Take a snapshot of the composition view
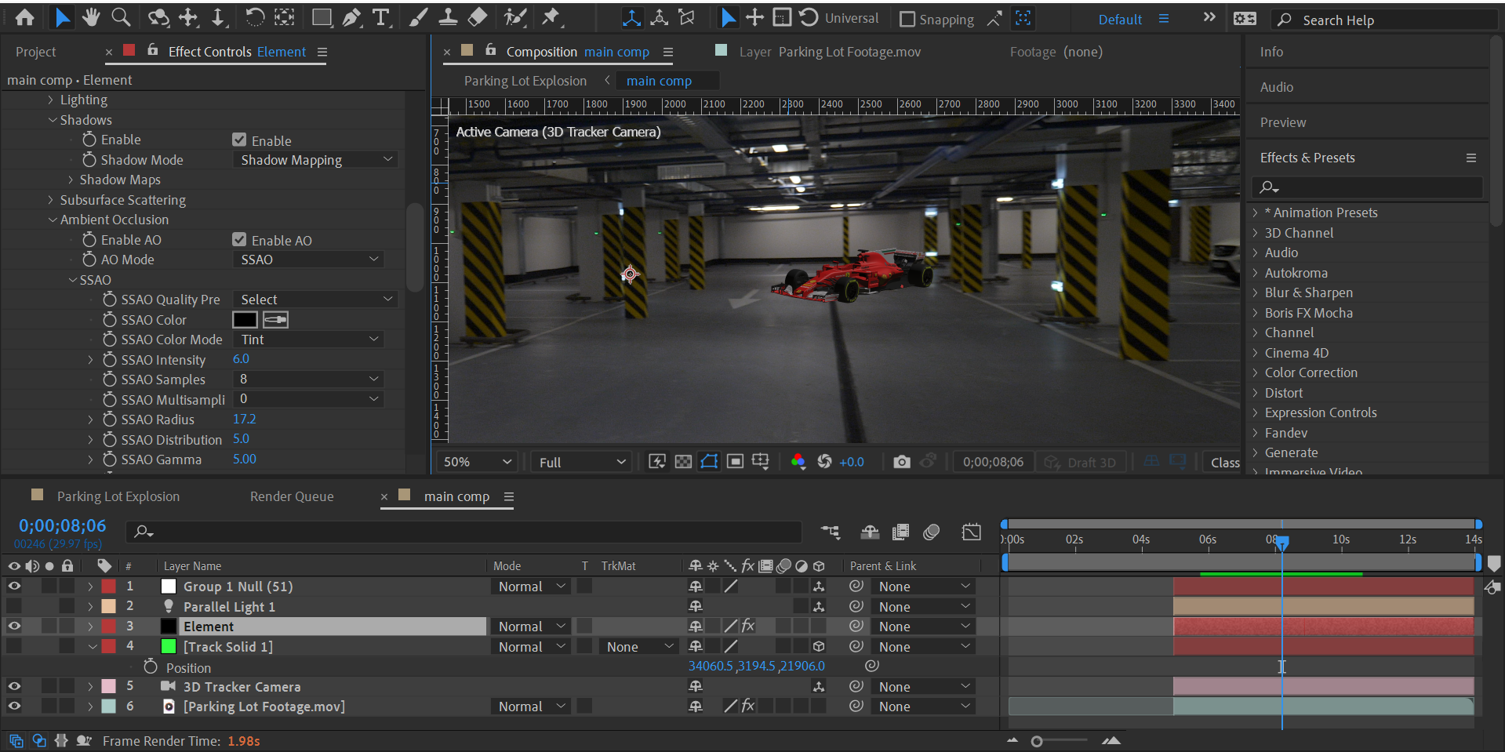Image resolution: width=1505 pixels, height=752 pixels. point(901,462)
